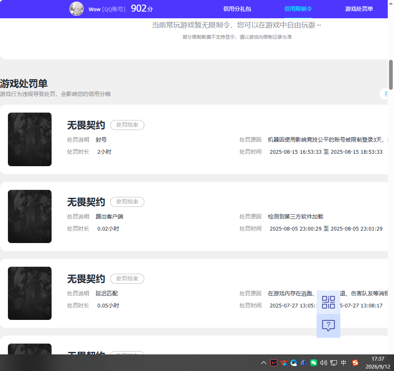Toggle the 中 input language indicator
The image size is (394, 371).
(x=344, y=363)
